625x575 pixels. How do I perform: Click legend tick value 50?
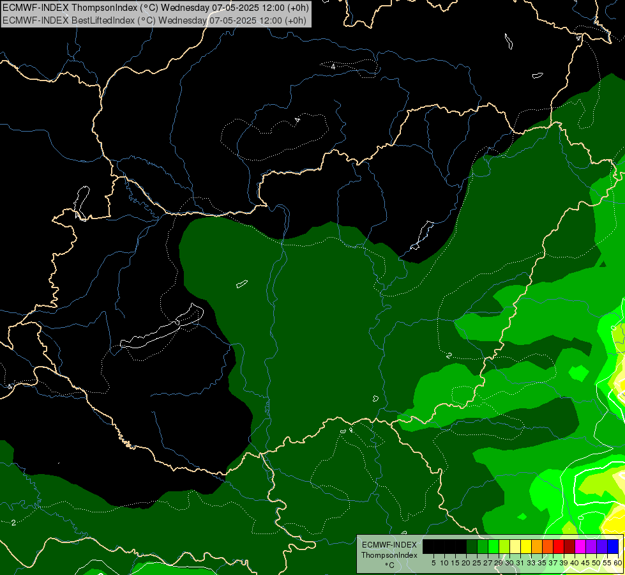point(596,563)
